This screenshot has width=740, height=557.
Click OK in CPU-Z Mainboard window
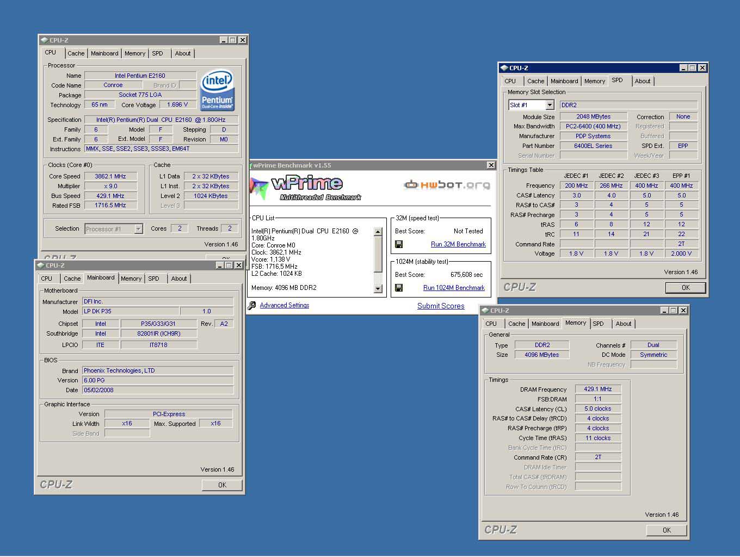[222, 485]
